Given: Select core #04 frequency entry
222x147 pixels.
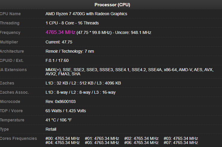Looking at the screenshot, I should [63, 143].
